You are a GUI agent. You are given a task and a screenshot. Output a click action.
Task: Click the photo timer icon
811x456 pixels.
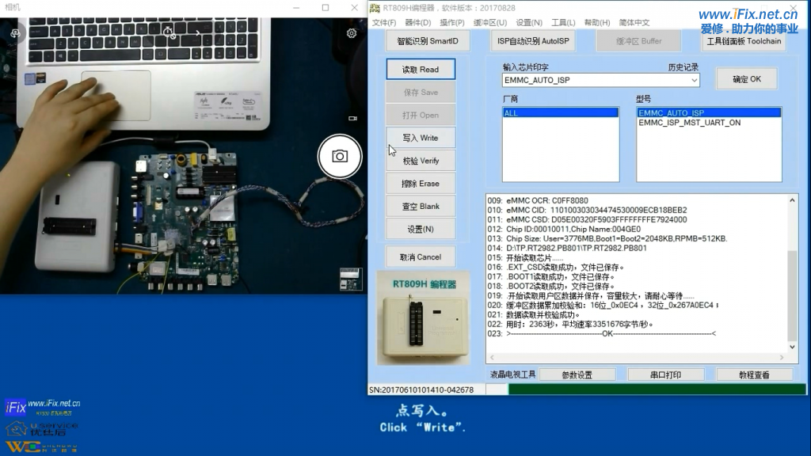(169, 33)
